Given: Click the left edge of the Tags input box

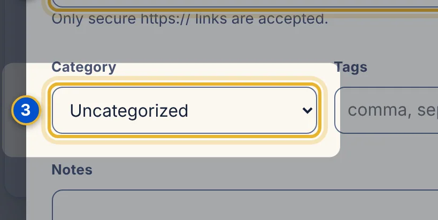Looking at the screenshot, I should (335, 110).
